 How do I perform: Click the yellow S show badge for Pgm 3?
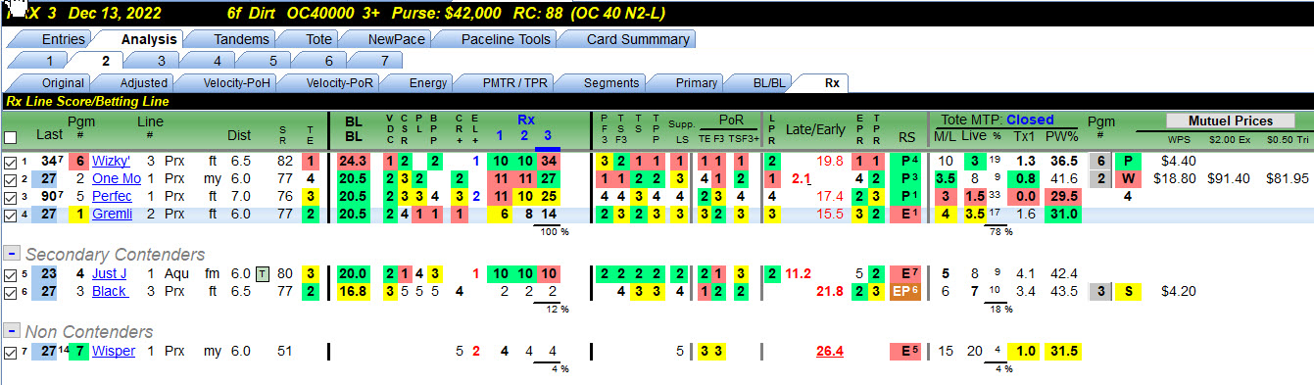pyautogui.click(x=1128, y=292)
